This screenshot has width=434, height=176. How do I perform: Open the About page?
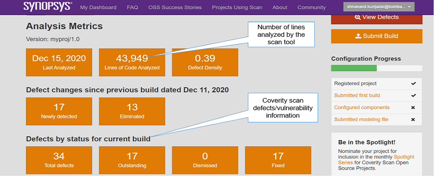[279, 7]
